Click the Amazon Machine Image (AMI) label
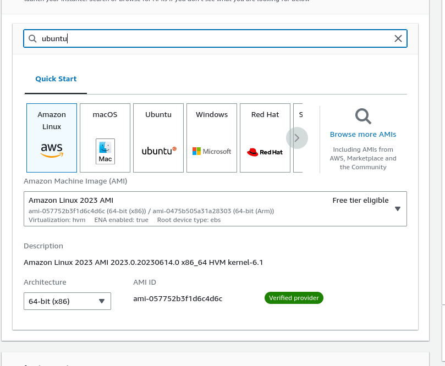This screenshot has height=366, width=445. coord(75,181)
